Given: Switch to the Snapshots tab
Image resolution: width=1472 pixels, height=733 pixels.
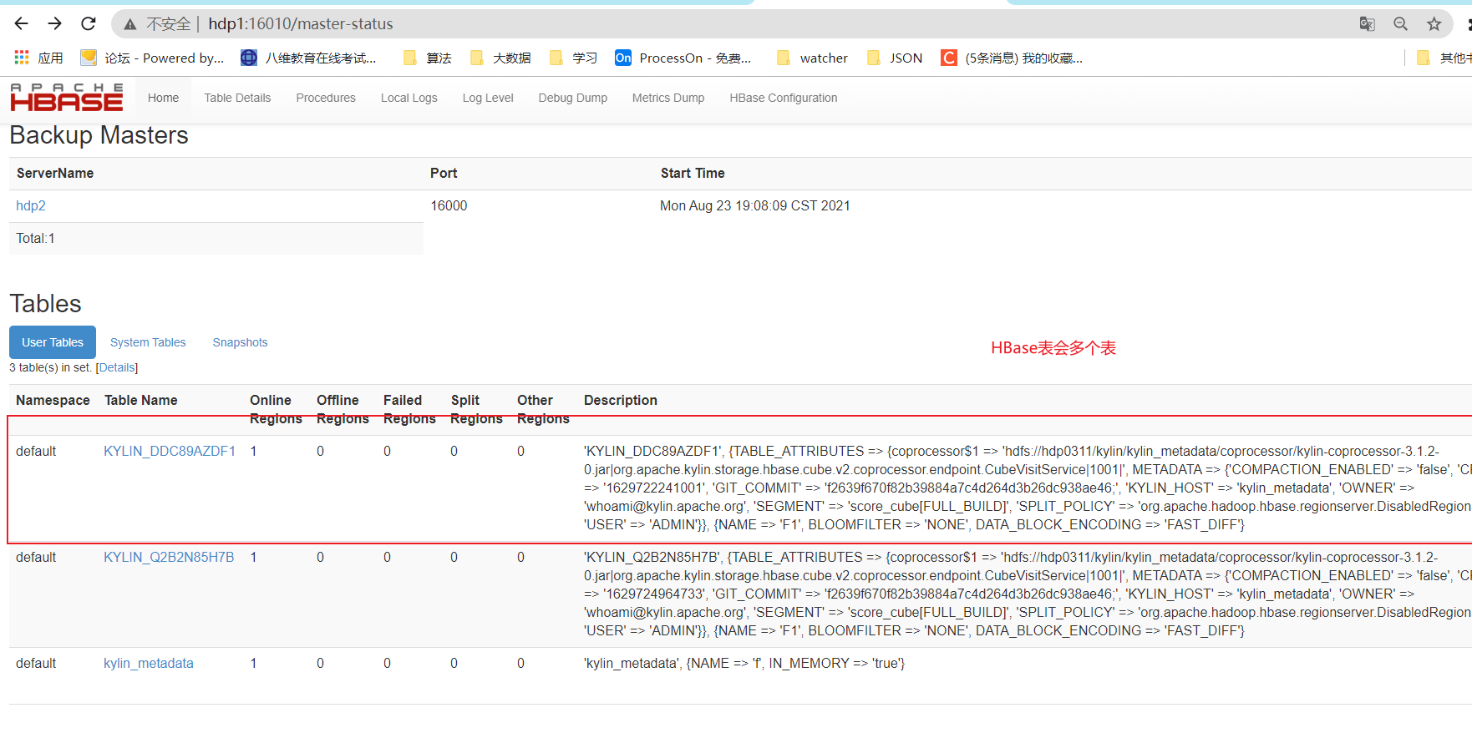Looking at the screenshot, I should tap(240, 342).
